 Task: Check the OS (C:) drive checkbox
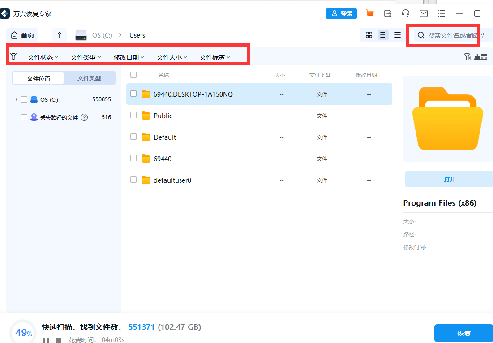pos(24,99)
